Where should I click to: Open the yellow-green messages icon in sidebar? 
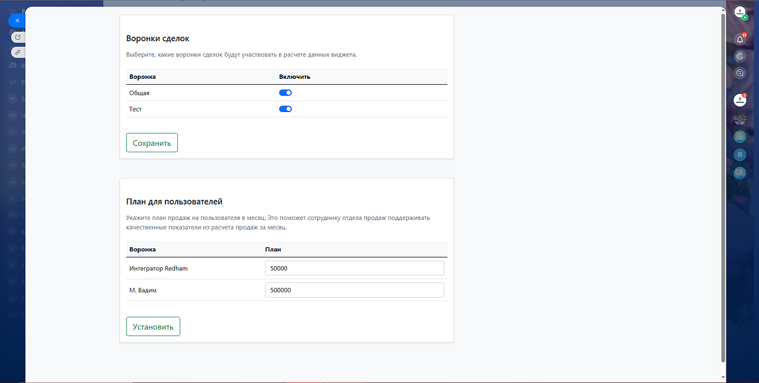click(739, 173)
